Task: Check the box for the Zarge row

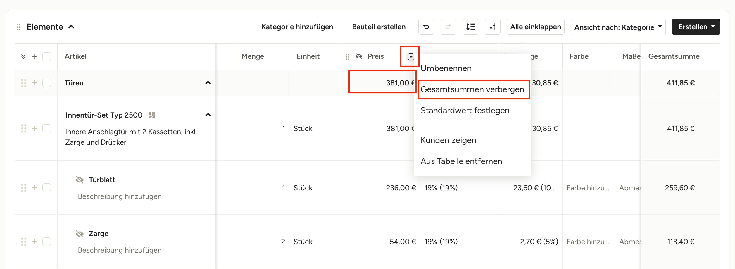Action: pos(46,242)
